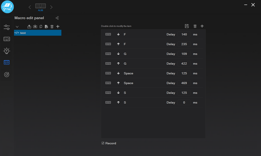The image size is (261, 156).
Task: Click the Record label
Action: click(x=111, y=143)
